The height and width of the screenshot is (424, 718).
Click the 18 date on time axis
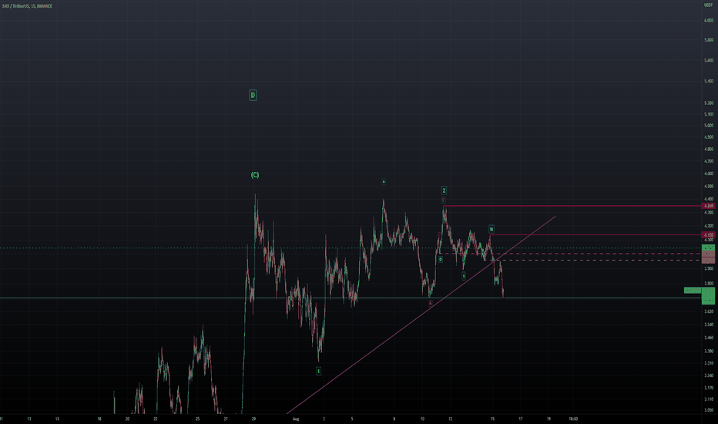(x=99, y=419)
